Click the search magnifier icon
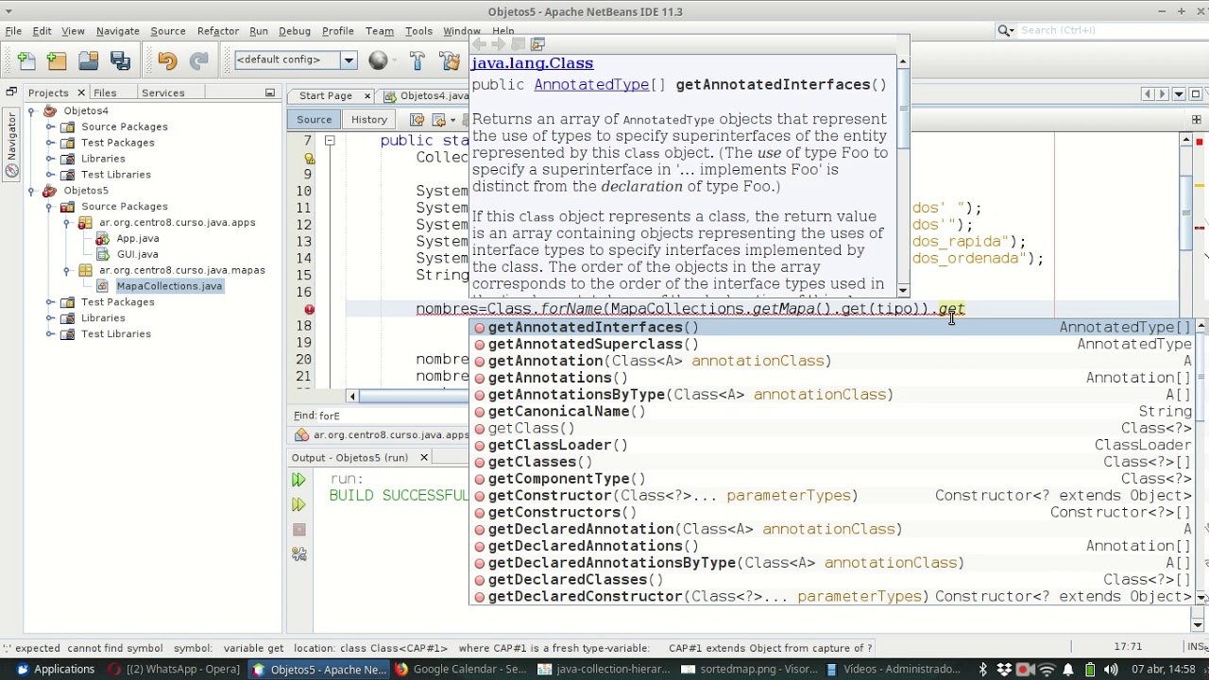This screenshot has height=680, width=1209. tap(1006, 30)
